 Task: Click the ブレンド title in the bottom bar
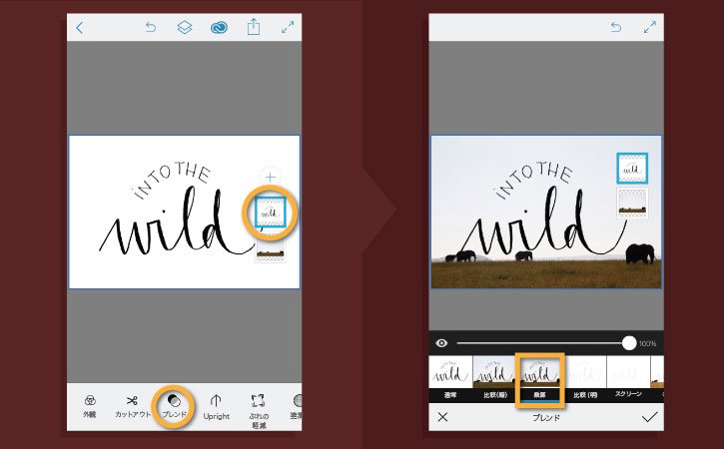[x=546, y=418]
